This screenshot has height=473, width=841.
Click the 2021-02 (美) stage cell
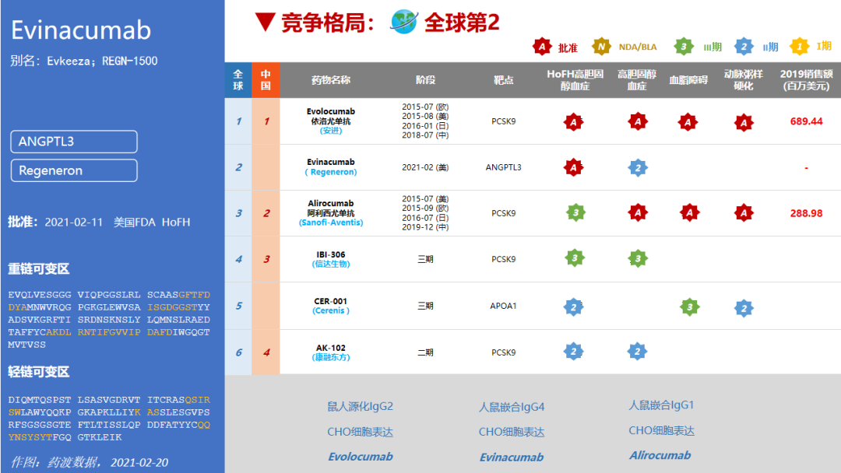click(425, 167)
